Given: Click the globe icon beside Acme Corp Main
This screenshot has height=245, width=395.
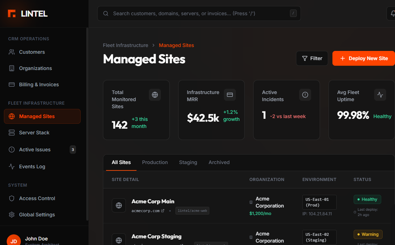Looking at the screenshot, I should pyautogui.click(x=119, y=205).
